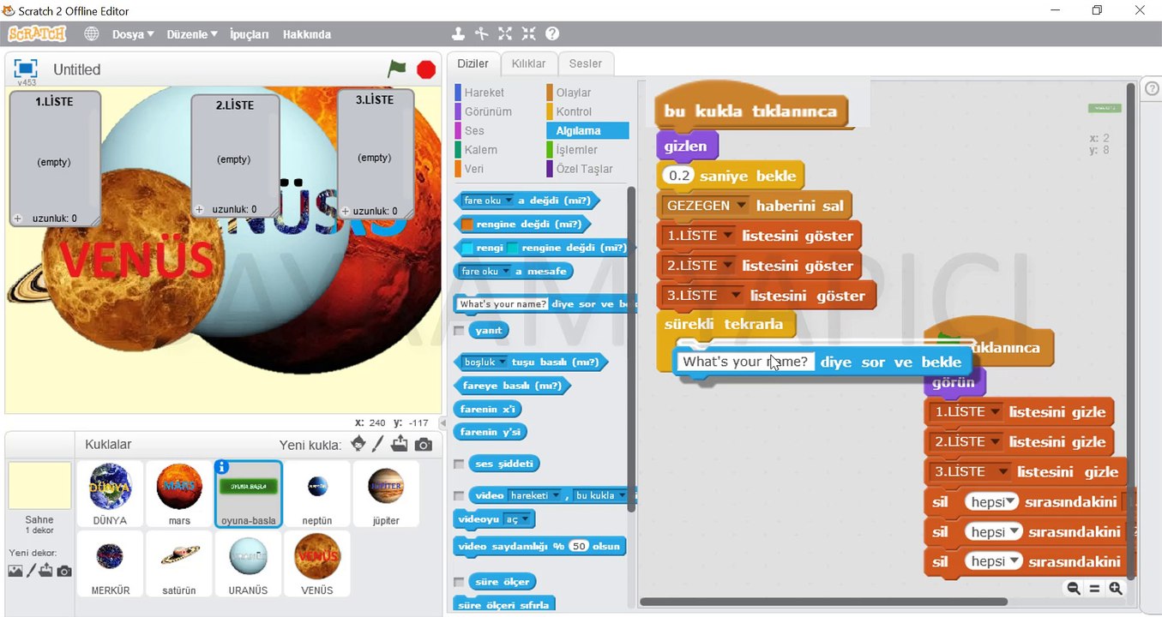Take new backdrop from camera
Viewport: 1162px width, 617px height.
(64, 571)
